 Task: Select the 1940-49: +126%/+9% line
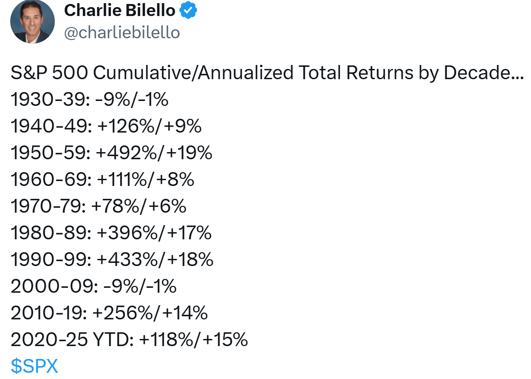[106, 127]
